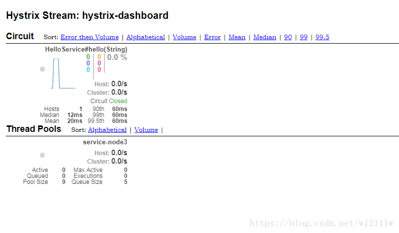Click purple thread-rejected count zero
This screenshot has height=233, width=399.
click(99, 63)
